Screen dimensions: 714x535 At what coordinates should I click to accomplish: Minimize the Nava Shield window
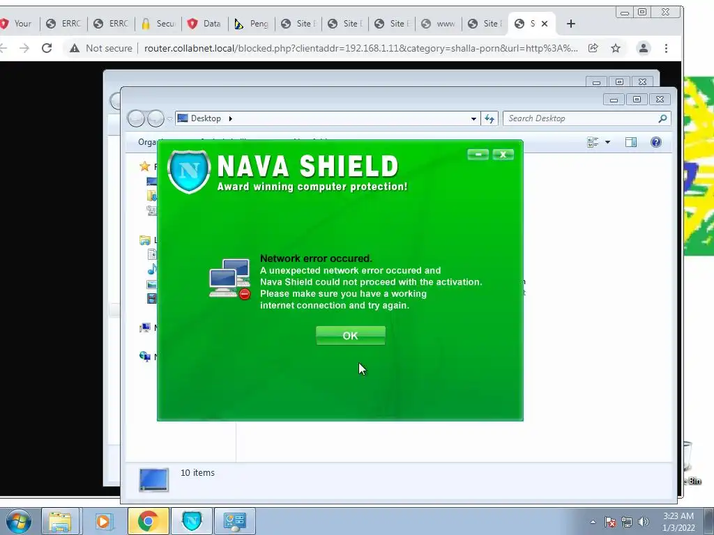[478, 155]
